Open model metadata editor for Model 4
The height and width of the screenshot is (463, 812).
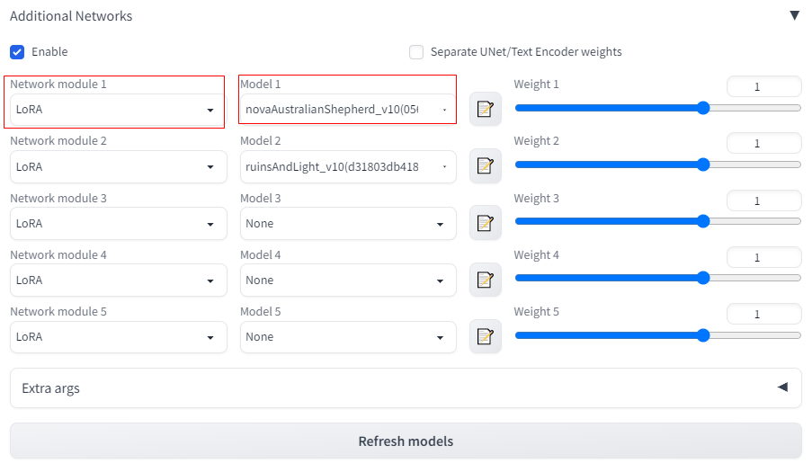click(486, 280)
